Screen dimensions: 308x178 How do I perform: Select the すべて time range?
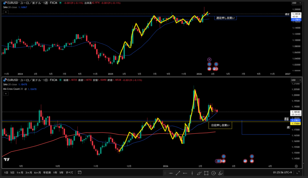[69, 173]
